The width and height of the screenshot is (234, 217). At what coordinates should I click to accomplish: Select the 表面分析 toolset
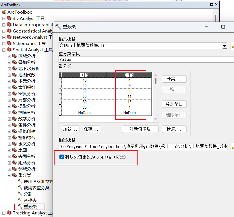click(27, 156)
